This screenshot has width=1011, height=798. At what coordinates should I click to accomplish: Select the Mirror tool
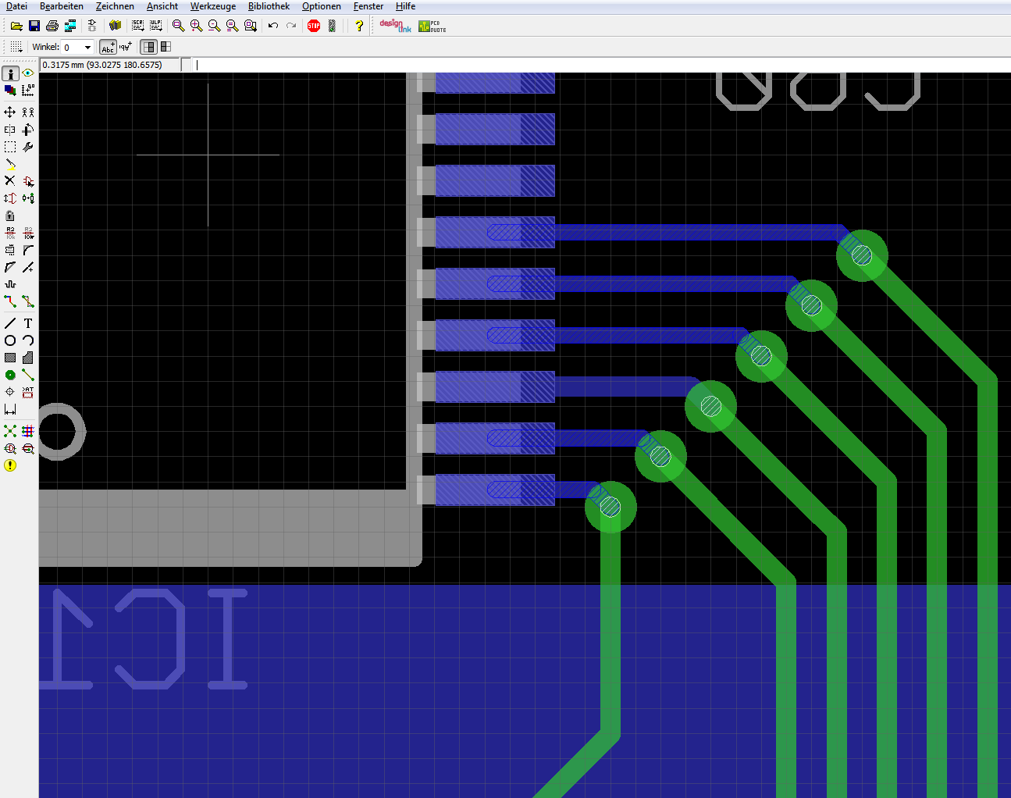pos(10,130)
